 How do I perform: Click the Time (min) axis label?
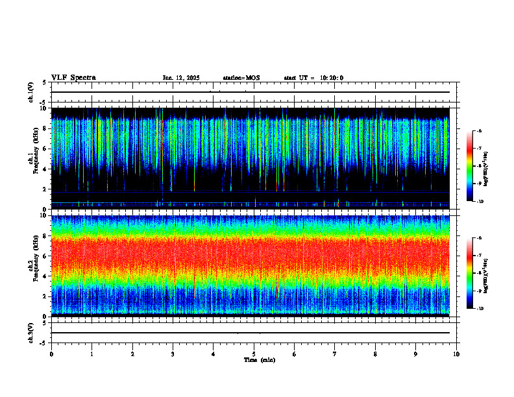(260, 360)
